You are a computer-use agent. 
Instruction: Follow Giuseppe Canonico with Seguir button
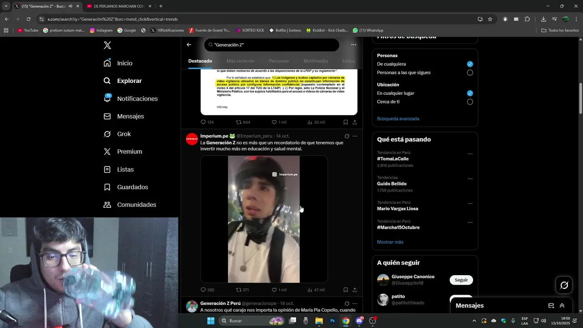tap(461, 280)
